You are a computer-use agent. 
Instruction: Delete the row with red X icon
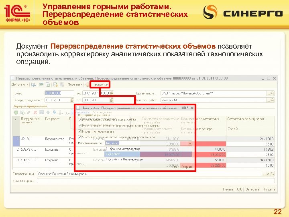(35, 112)
